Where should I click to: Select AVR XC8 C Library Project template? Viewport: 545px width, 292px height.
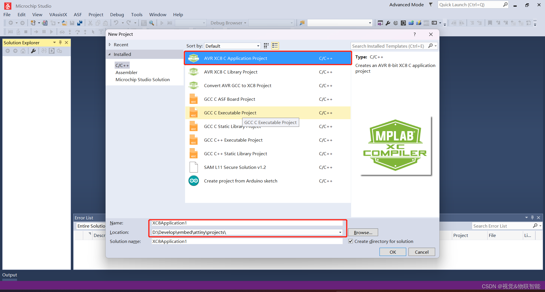tap(268, 72)
